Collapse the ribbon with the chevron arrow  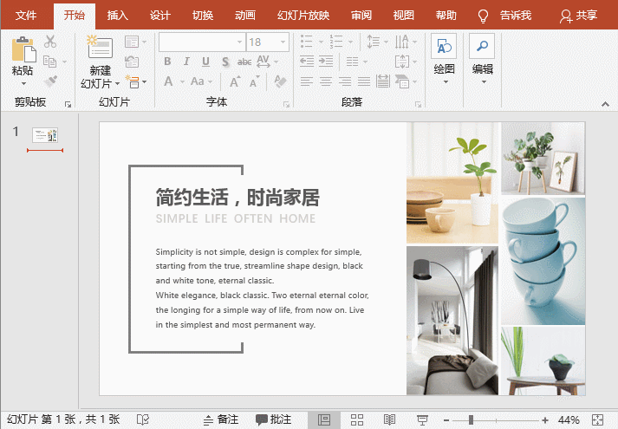(604, 103)
